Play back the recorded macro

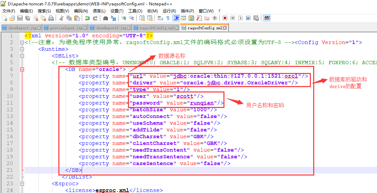pyautogui.click(x=240, y=18)
